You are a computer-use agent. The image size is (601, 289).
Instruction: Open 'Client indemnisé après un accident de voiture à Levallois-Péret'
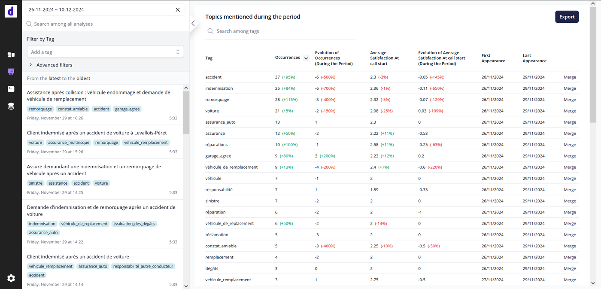[97, 133]
